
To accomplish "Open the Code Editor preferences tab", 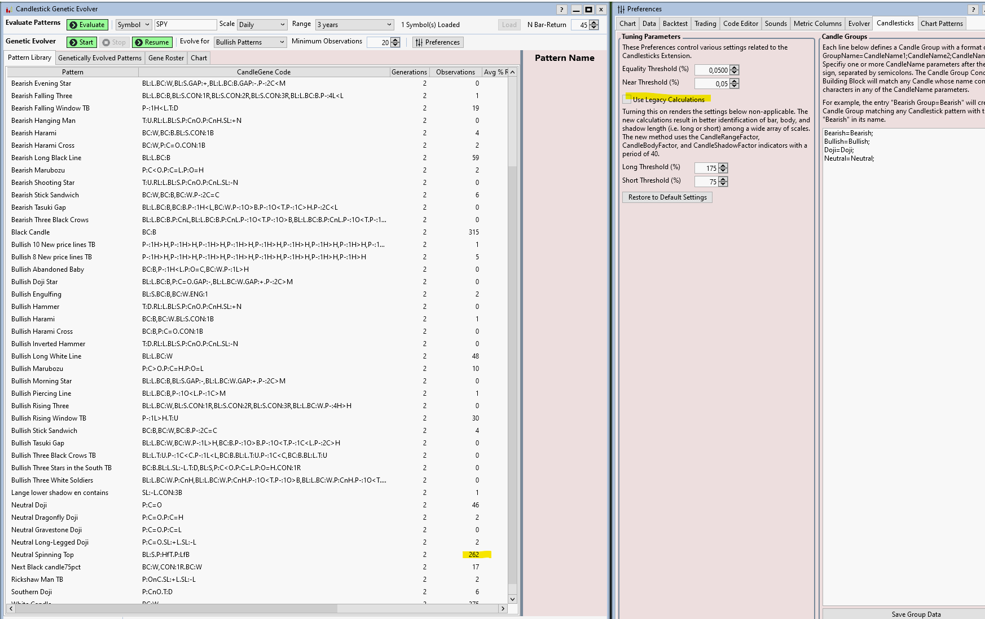I will (x=741, y=24).
